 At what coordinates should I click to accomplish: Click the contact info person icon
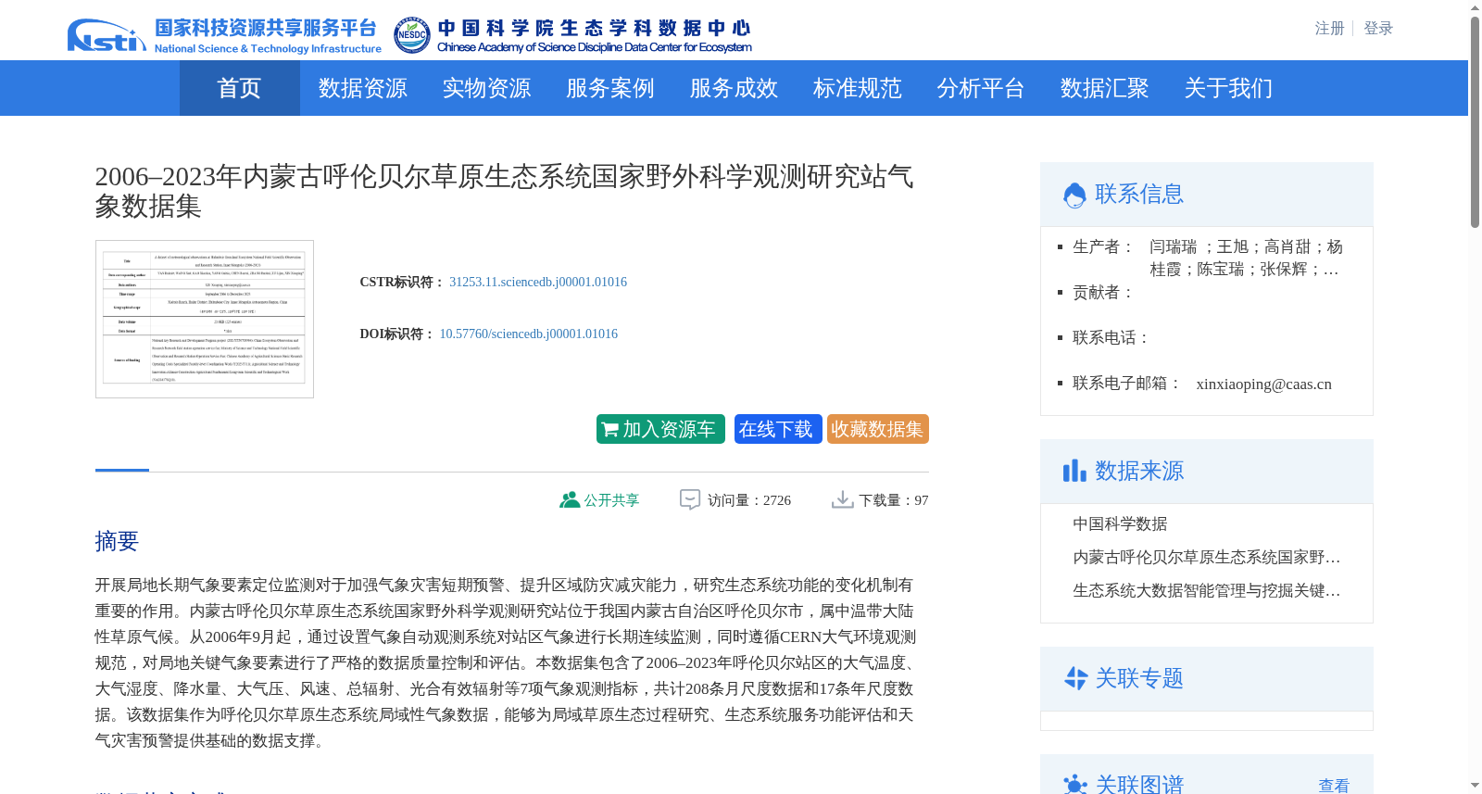[1074, 195]
